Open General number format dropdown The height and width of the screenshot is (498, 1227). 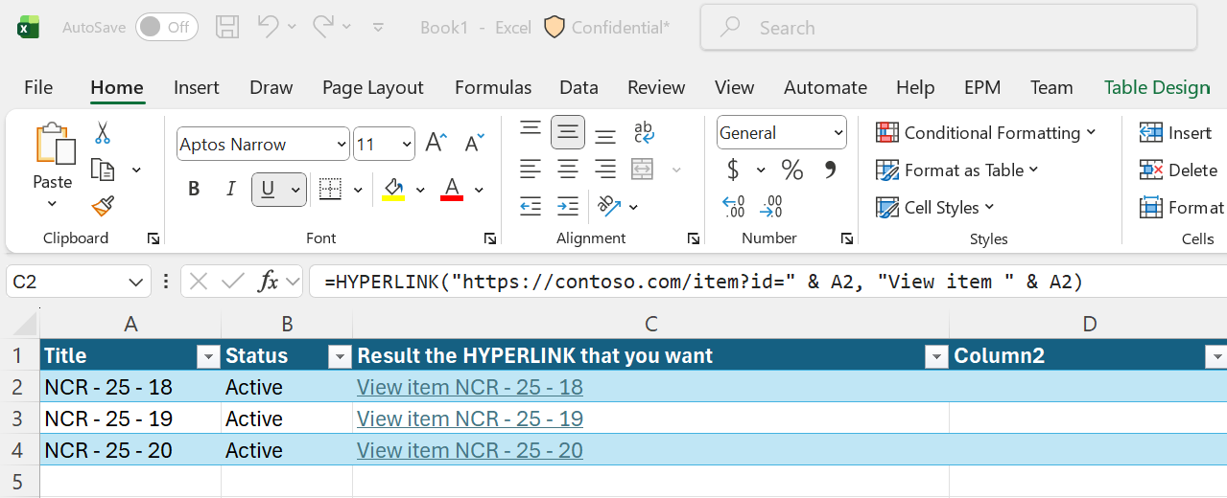[838, 133]
